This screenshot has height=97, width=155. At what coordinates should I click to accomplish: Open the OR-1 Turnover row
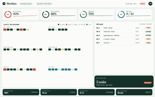tap(124, 43)
